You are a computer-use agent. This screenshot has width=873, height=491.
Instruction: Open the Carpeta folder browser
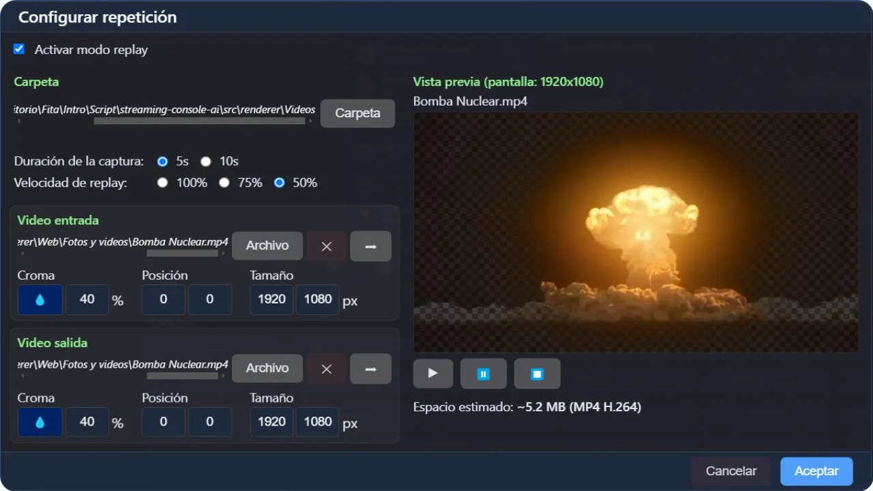(x=357, y=113)
